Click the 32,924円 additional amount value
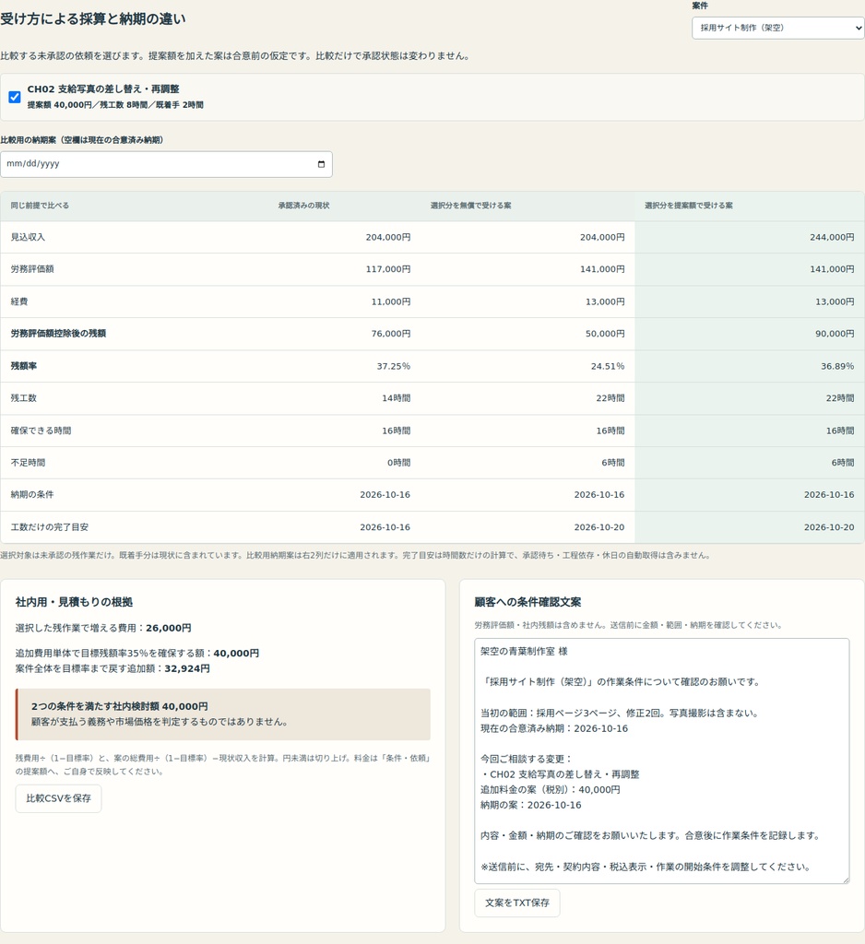Screen dimensions: 865x944 [x=187, y=668]
